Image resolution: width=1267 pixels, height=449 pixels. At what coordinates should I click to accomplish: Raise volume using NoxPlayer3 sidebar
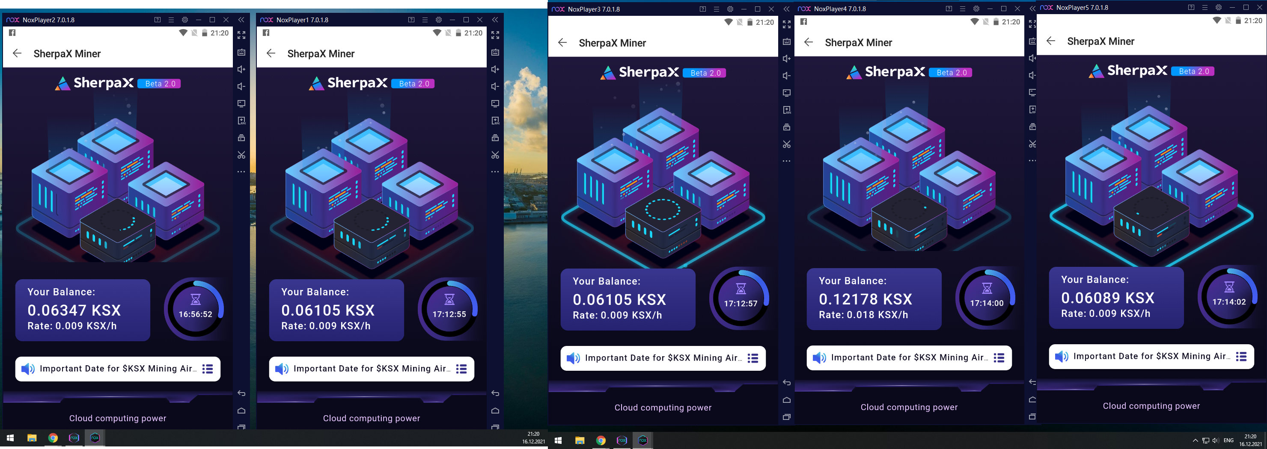pyautogui.click(x=787, y=59)
